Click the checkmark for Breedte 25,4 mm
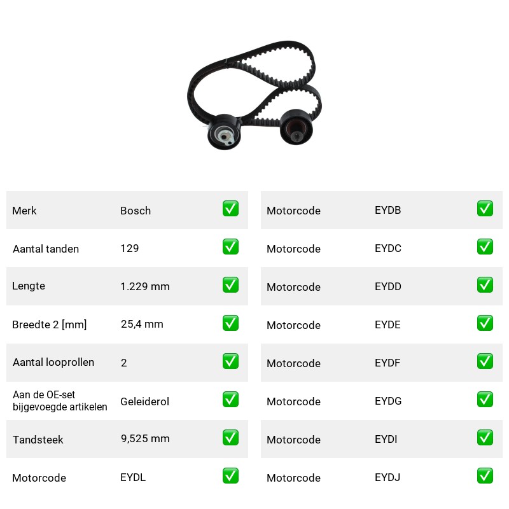The width and height of the screenshot is (509, 509). pyautogui.click(x=230, y=323)
